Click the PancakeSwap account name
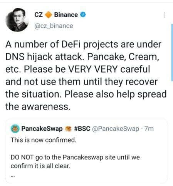Image resolution: width=173 pixels, height=186 pixels. 42,129
